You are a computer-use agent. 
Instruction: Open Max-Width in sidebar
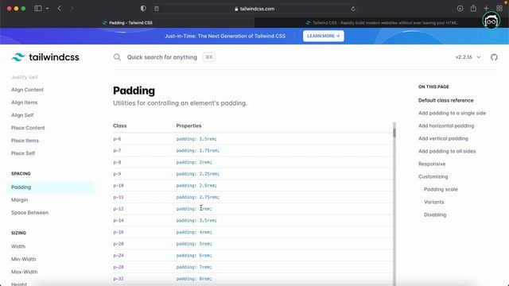[25, 272]
